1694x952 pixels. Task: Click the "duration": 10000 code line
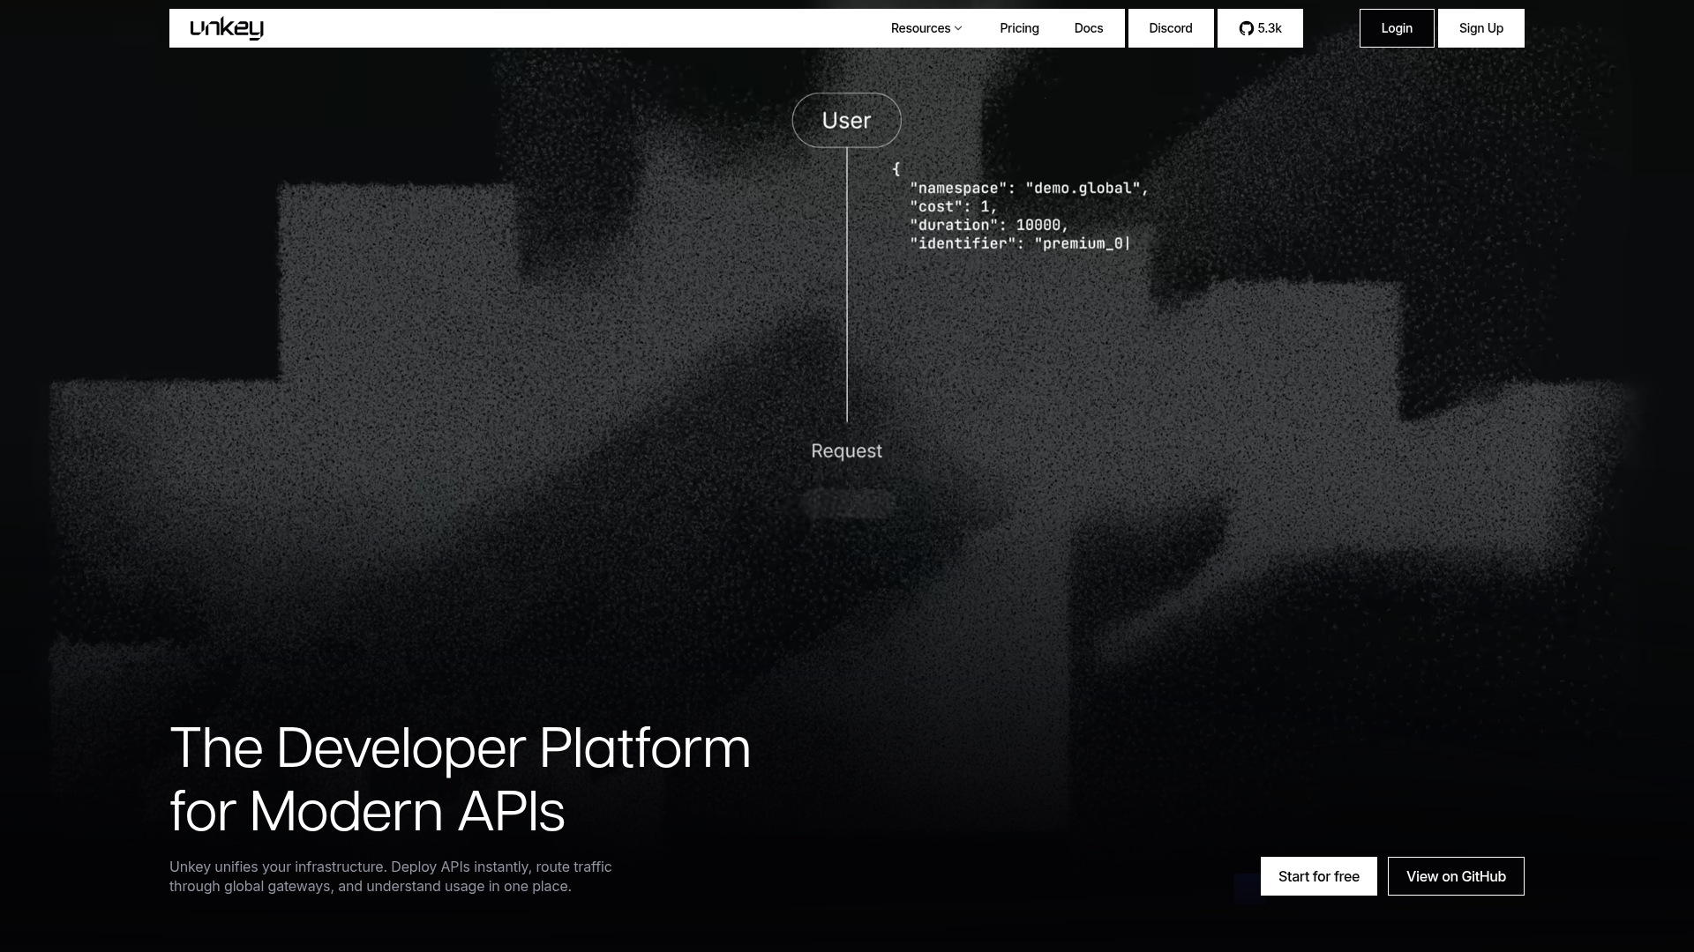(x=989, y=225)
